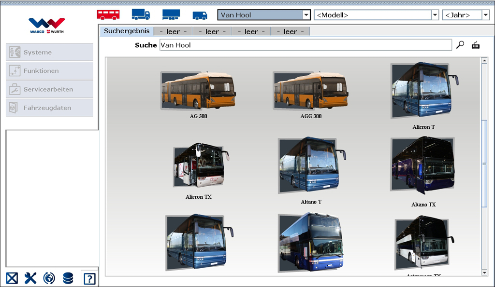Switch to the Suchergebnis tab
This screenshot has height=287, width=495.
127,31
